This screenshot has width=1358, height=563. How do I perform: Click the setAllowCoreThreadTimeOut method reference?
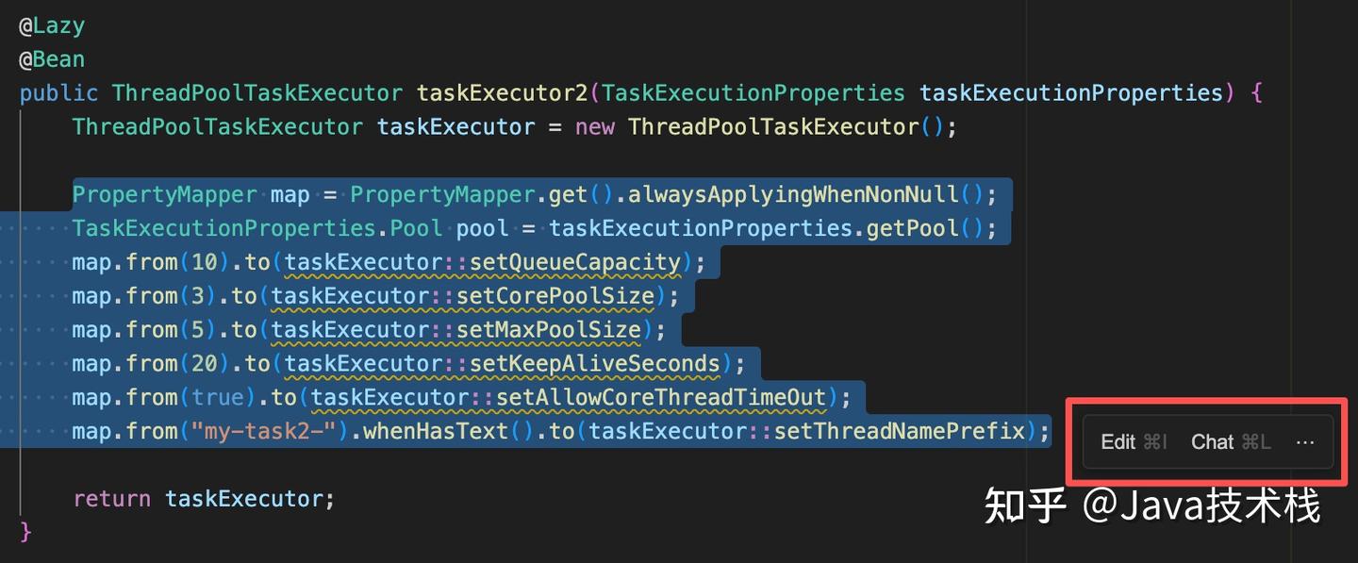(660, 398)
